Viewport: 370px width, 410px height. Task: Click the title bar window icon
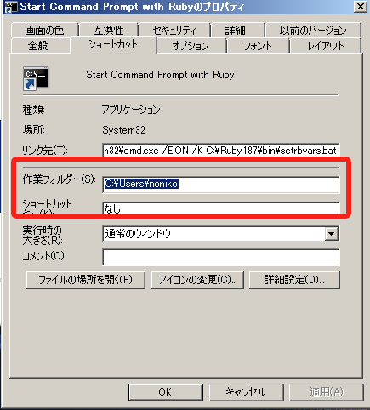click(11, 7)
